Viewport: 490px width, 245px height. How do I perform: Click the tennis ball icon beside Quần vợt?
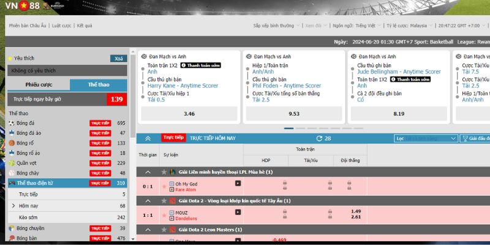12,163
